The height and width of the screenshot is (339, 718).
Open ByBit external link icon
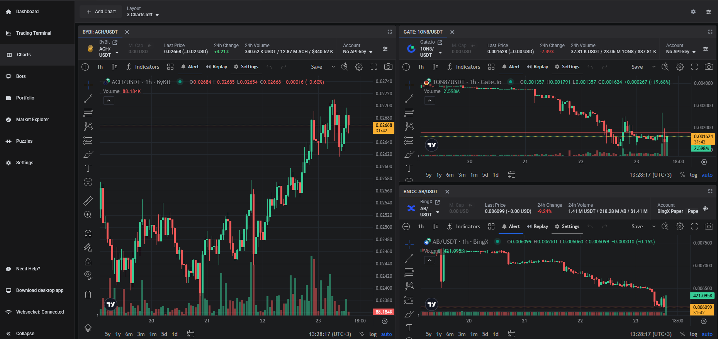[115, 42]
